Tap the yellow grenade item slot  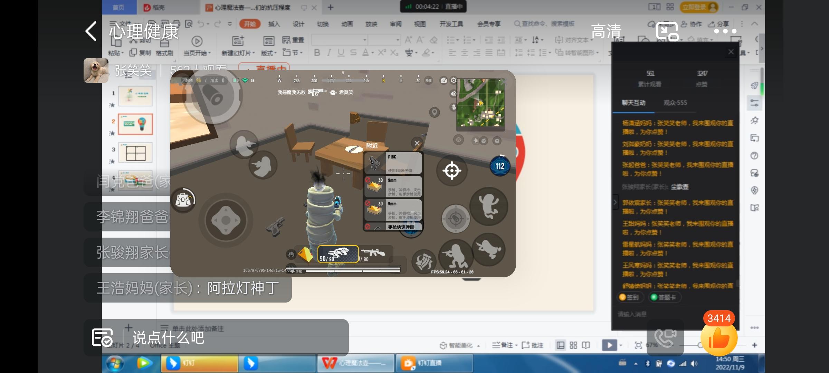[x=305, y=255]
